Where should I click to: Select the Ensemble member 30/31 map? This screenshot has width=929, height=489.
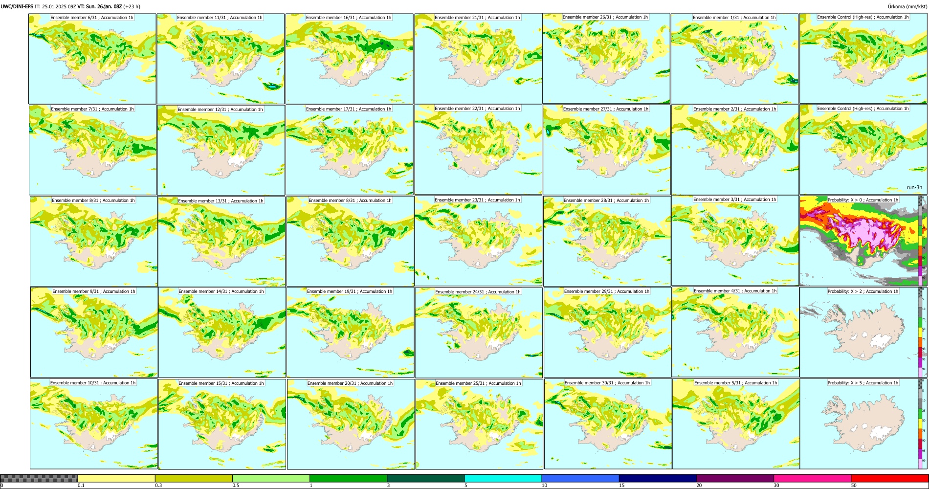[x=608, y=424]
